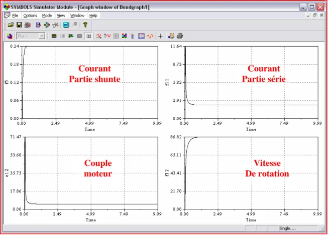Click the open folder icon
The image size is (329, 235).
pyautogui.click(x=11, y=25)
